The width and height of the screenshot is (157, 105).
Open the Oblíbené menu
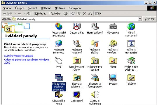[x=46, y=8]
